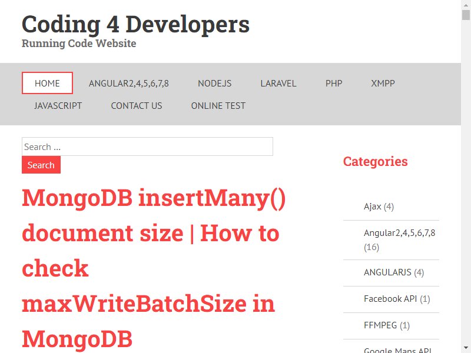Viewport: 471px width, 353px height.
Task: Click the red Search button
Action: coord(41,165)
